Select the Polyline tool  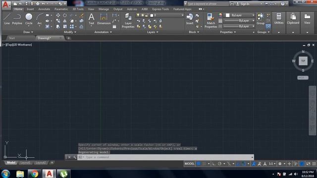17,19
